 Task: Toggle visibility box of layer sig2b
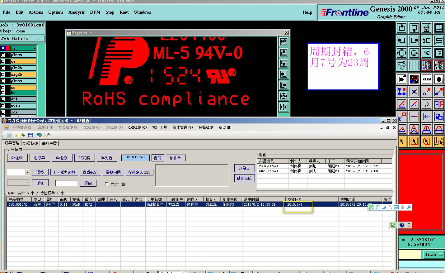pos(3,74)
